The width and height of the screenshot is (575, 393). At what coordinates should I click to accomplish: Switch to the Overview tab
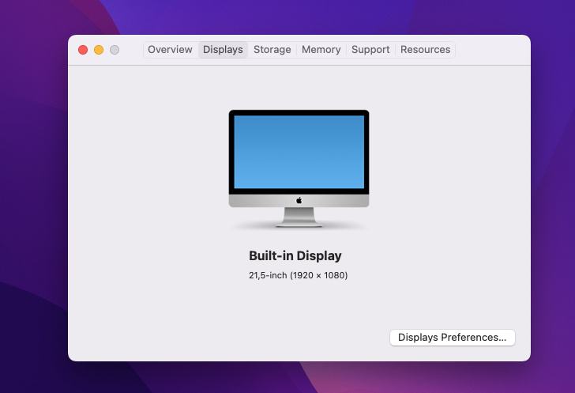pyautogui.click(x=170, y=50)
